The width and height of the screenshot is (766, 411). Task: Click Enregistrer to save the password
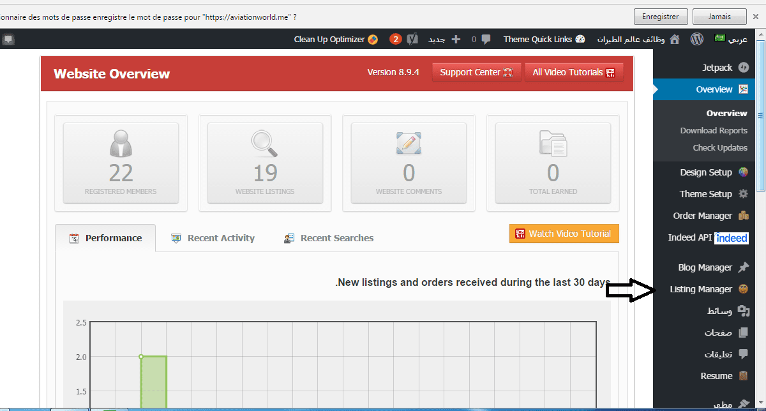(661, 17)
